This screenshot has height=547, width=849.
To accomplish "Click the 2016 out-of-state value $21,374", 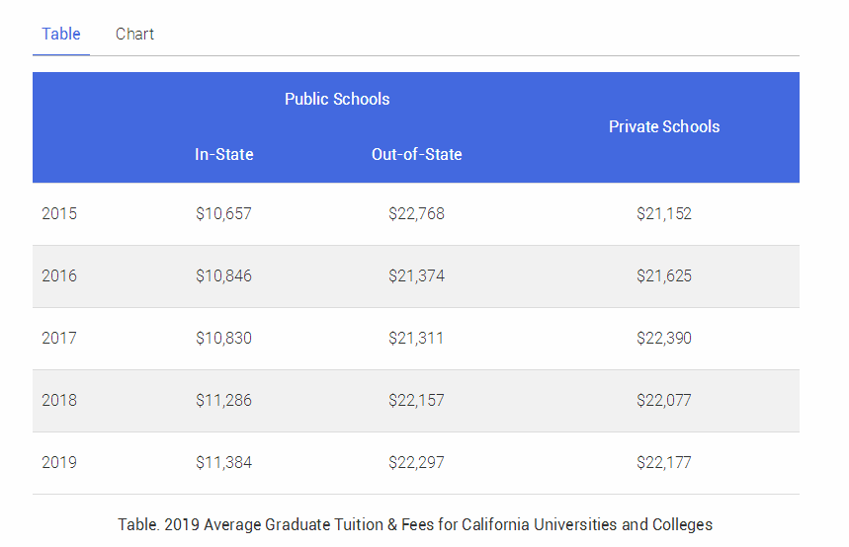I will click(417, 275).
